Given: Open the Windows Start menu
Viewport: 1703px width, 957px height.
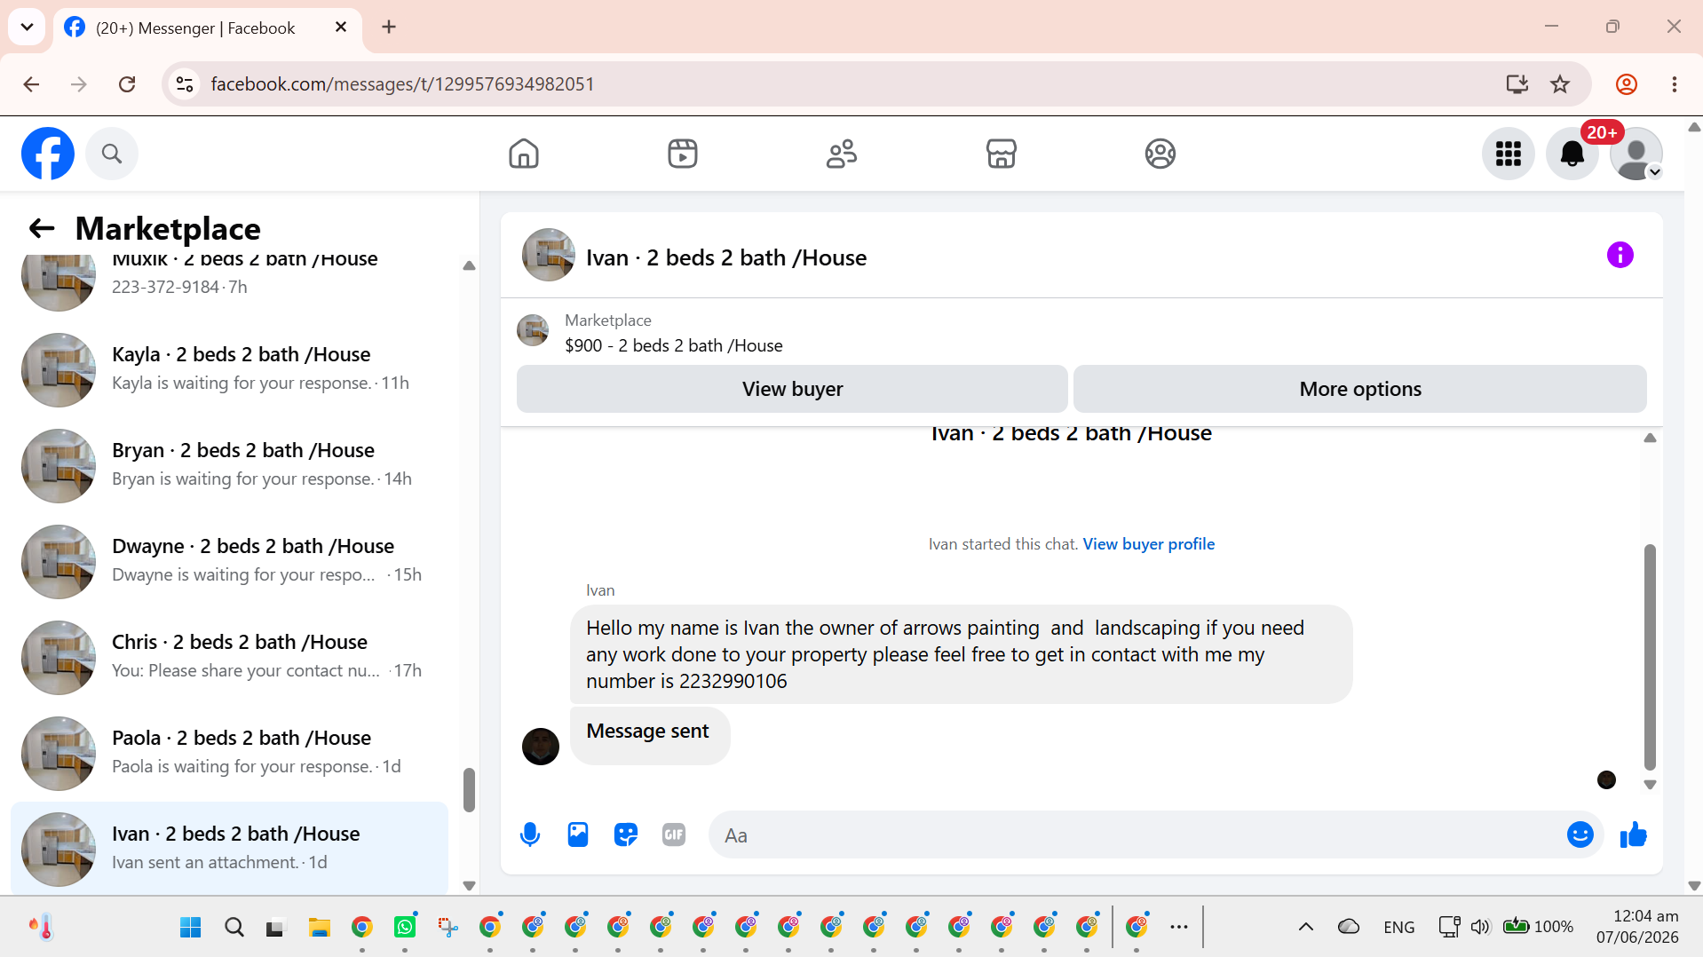Looking at the screenshot, I should pyautogui.click(x=190, y=927).
